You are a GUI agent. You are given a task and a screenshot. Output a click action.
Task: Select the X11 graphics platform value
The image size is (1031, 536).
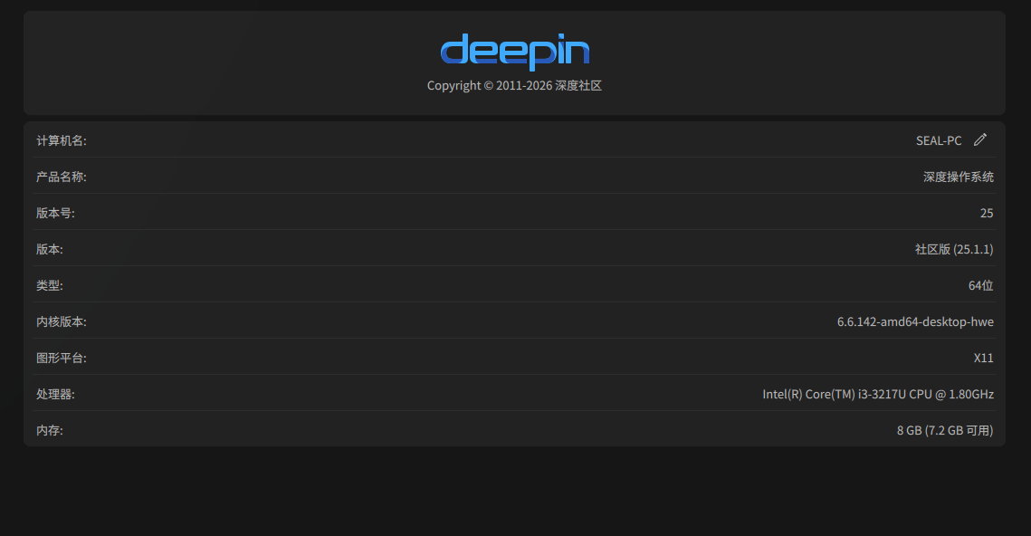pyautogui.click(x=984, y=358)
